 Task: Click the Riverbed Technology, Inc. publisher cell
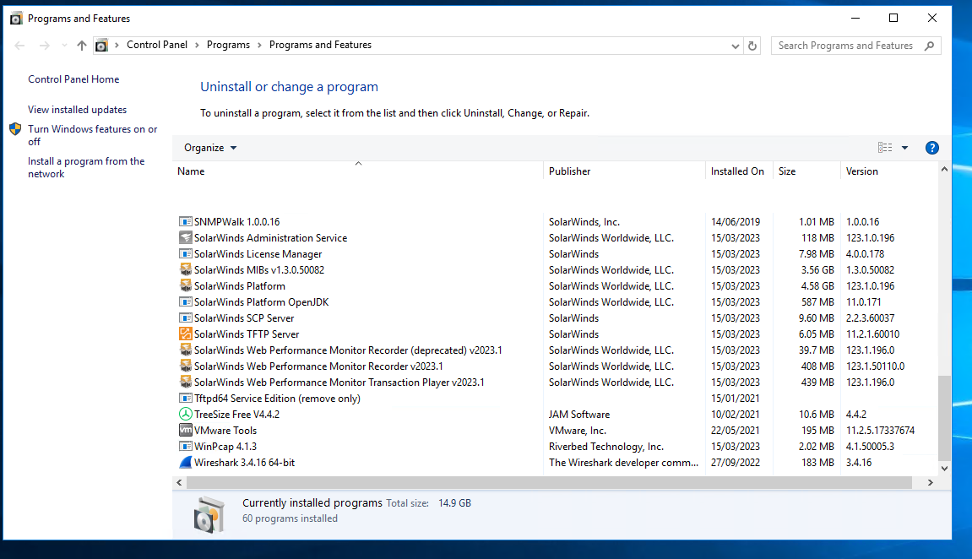(605, 446)
